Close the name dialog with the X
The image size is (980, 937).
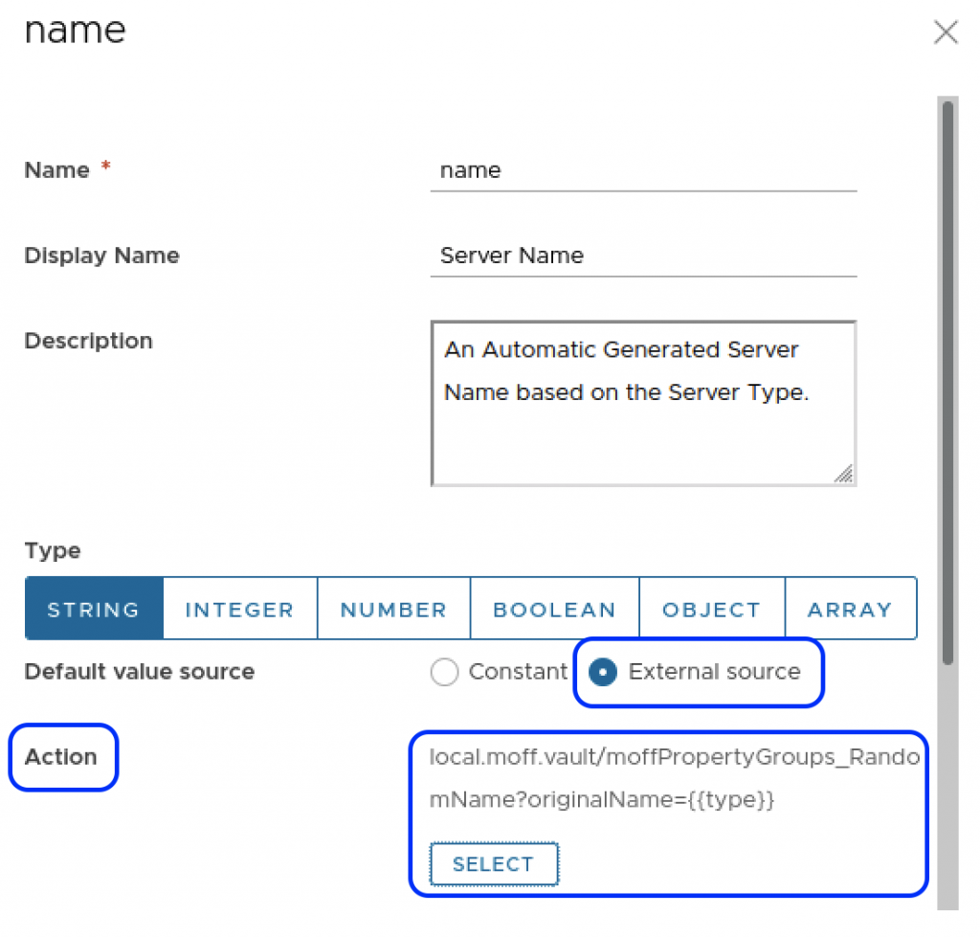click(x=946, y=33)
